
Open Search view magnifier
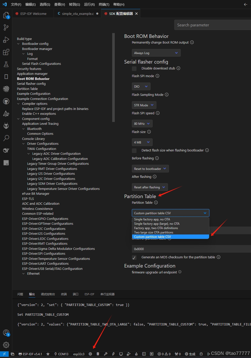click(6, 138)
